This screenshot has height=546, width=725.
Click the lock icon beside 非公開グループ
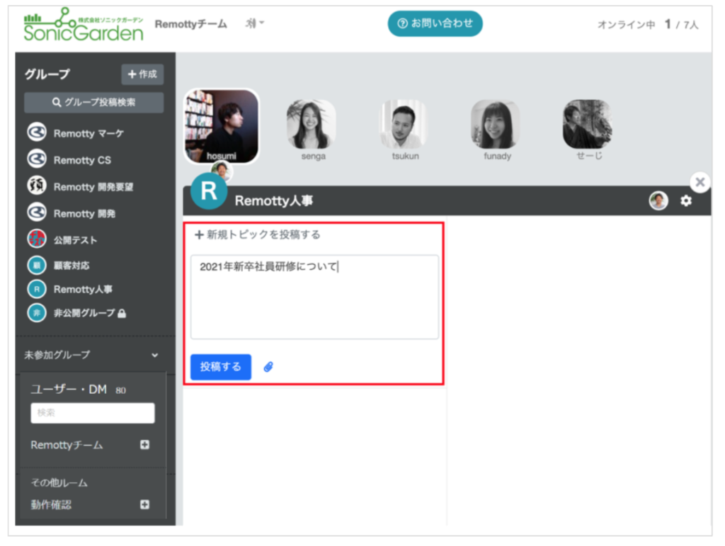(x=122, y=314)
